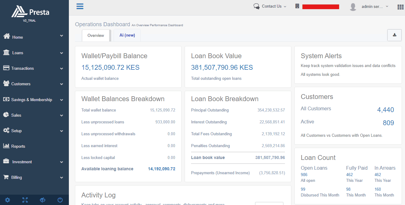This screenshot has height=205, width=405.
Task: Click the Contact Us link
Action: [x=272, y=6]
